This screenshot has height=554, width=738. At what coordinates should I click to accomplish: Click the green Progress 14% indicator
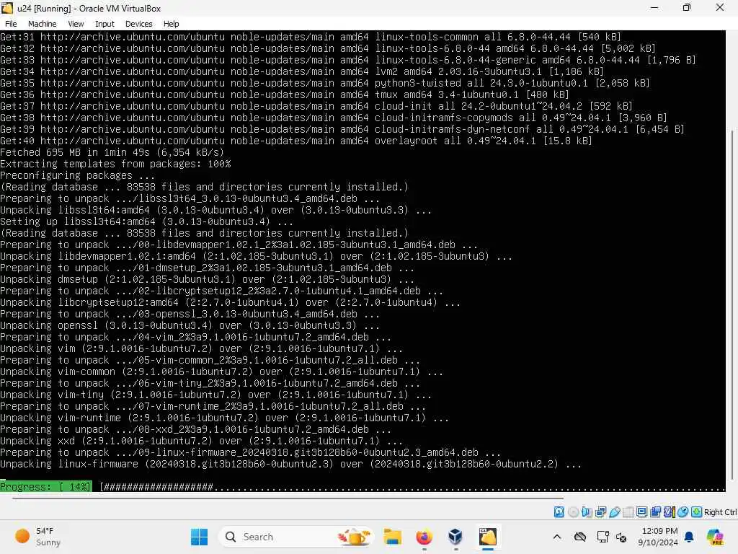[x=45, y=487]
